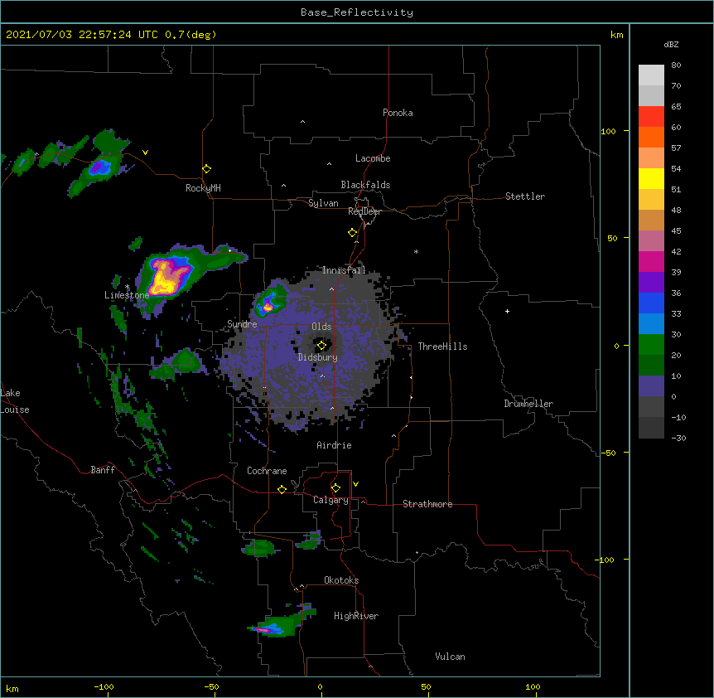Screen dimensions: 714x698
Task: Click the Sundre label
Action: point(242,324)
